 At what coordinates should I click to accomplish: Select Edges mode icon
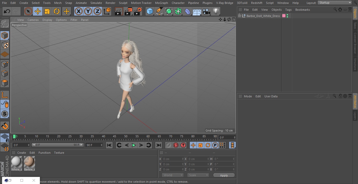tap(5, 74)
